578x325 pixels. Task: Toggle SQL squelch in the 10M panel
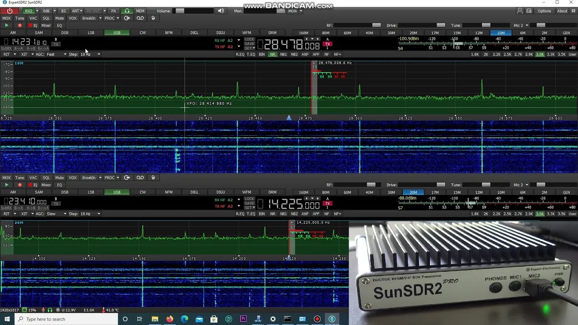point(46,18)
